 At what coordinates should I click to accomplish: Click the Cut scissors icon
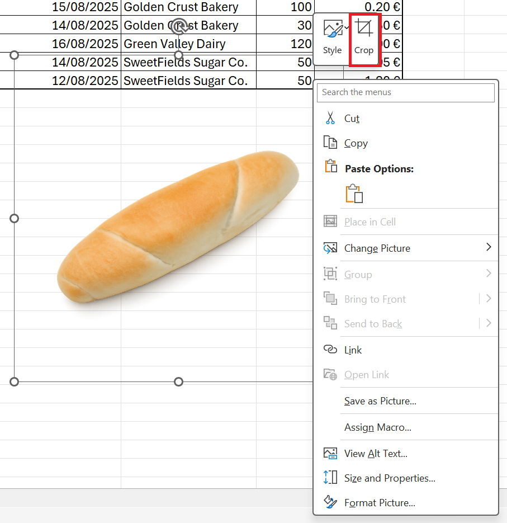[x=330, y=118]
